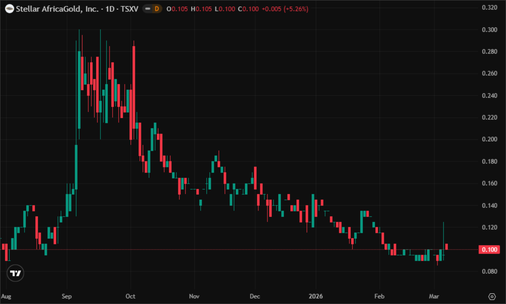This screenshot has height=304, width=506.
Task: Open chart settings via hexagon gear icon
Action: (492, 296)
